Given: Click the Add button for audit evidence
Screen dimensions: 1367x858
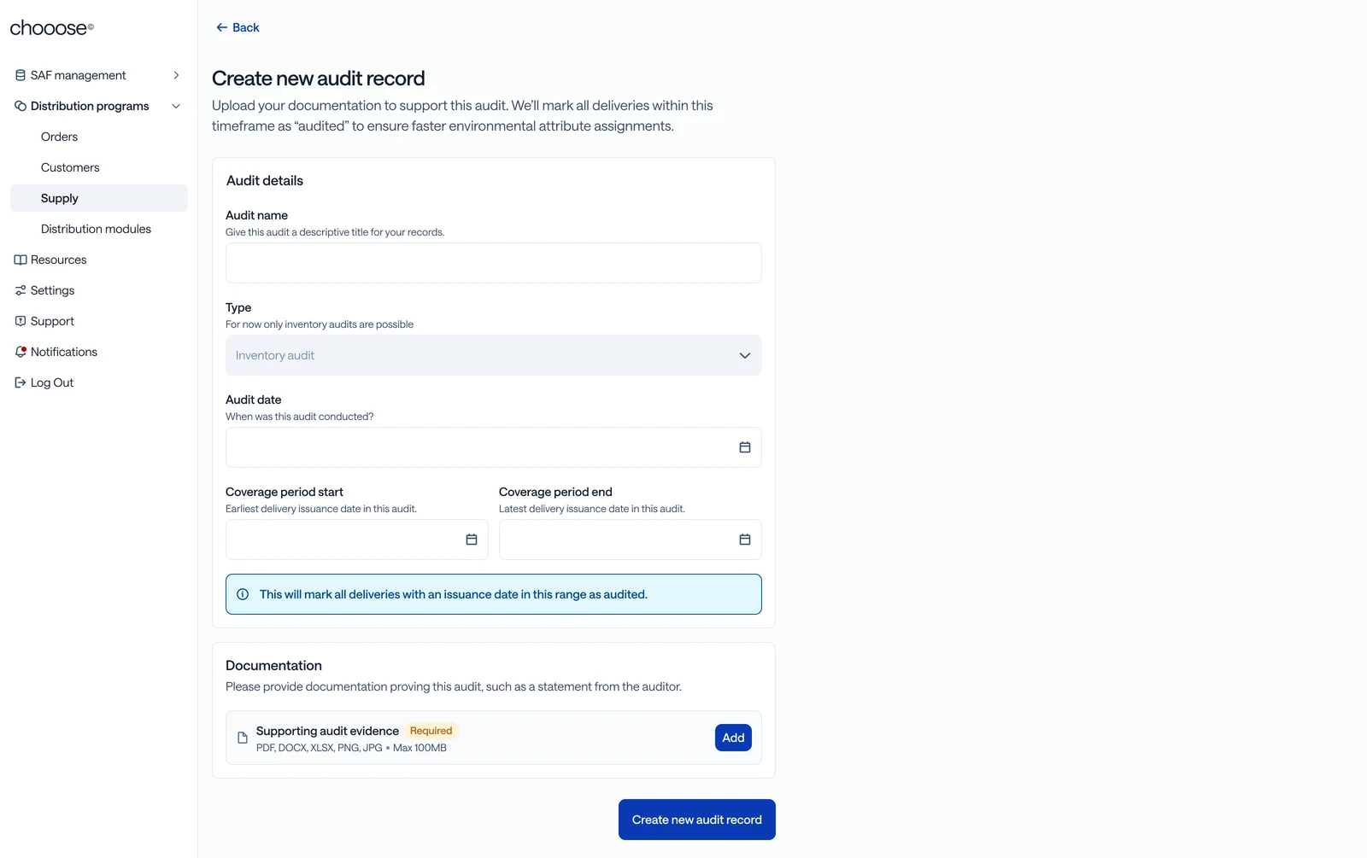Looking at the screenshot, I should (x=733, y=738).
